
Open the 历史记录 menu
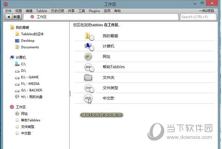57,11
